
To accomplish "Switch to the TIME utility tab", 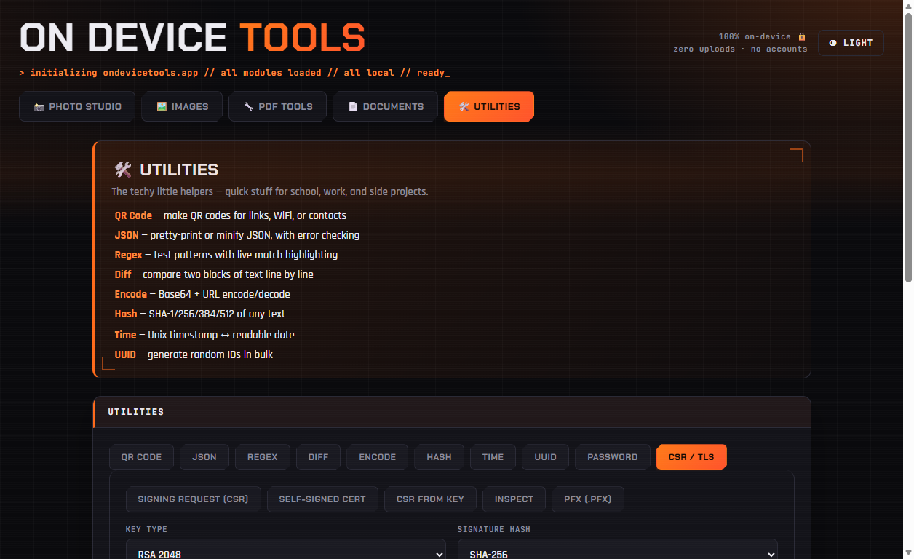I will point(493,457).
